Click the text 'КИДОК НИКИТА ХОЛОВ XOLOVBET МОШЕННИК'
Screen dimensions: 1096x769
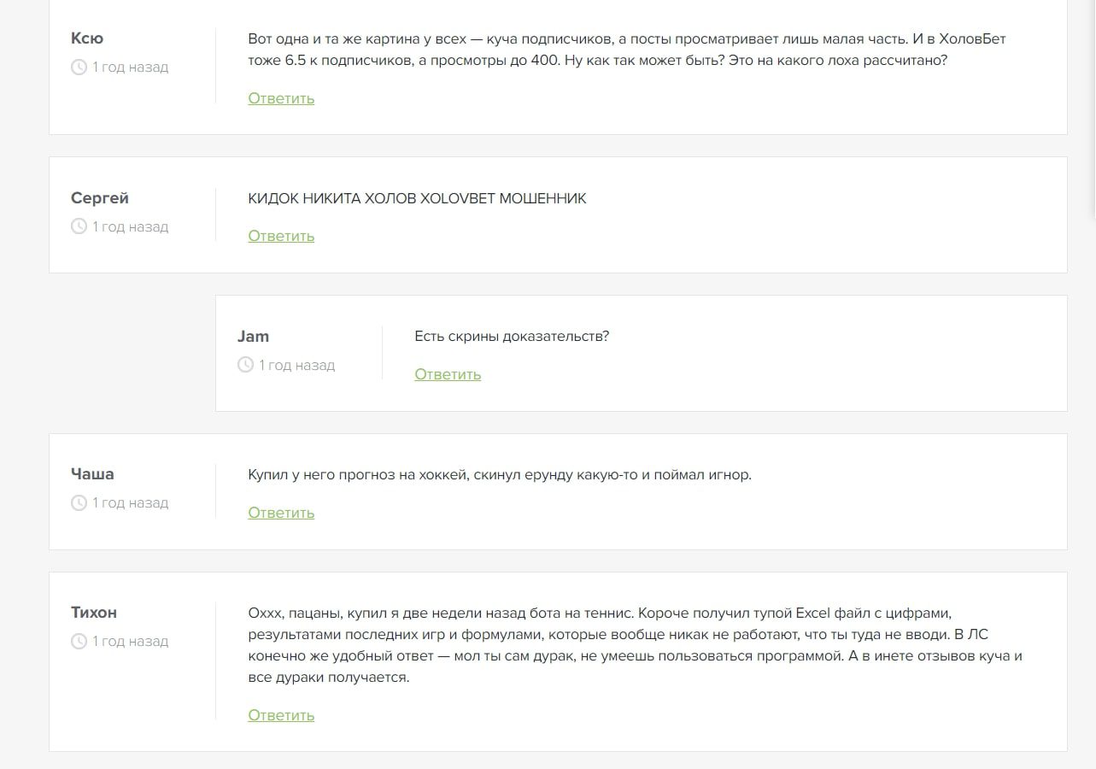pos(417,198)
